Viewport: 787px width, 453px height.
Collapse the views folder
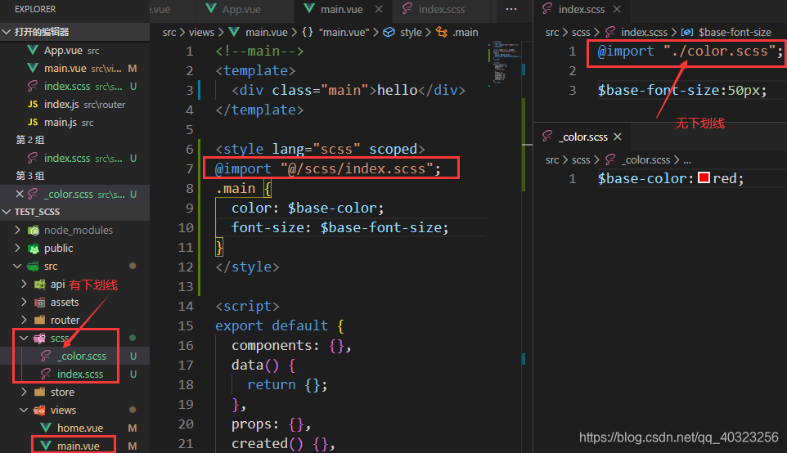24,410
